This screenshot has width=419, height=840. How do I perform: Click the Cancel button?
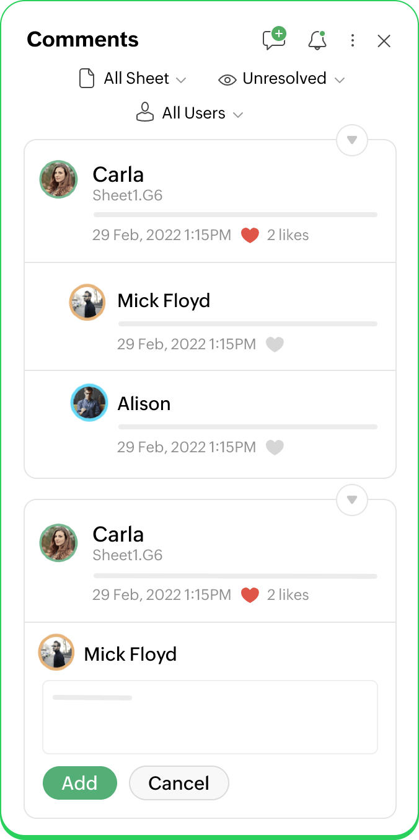point(179,783)
